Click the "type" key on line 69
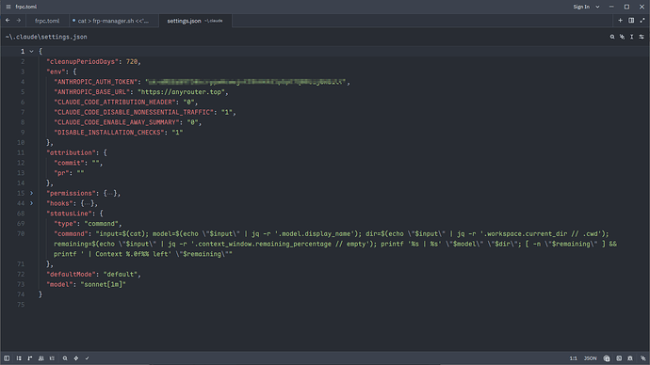650x365 pixels. click(x=65, y=224)
